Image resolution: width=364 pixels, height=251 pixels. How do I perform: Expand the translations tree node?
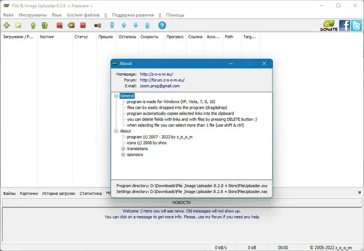[x=123, y=149]
